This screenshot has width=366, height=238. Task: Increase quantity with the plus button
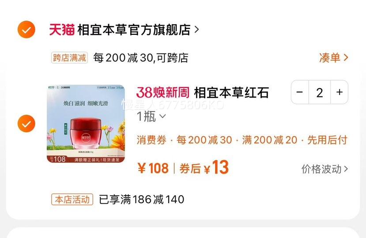coord(340,92)
